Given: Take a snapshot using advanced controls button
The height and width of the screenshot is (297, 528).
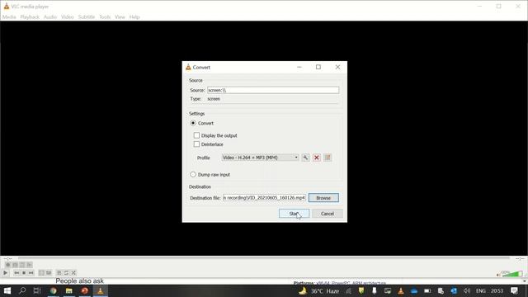Looking at the screenshot, I should tap(15, 265).
